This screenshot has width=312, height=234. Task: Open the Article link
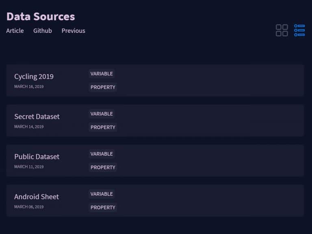pyautogui.click(x=15, y=31)
